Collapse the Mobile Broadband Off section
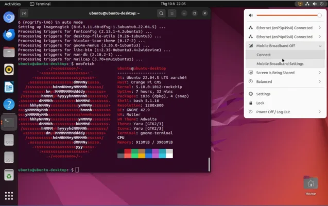The image size is (328, 206). [x=285, y=46]
